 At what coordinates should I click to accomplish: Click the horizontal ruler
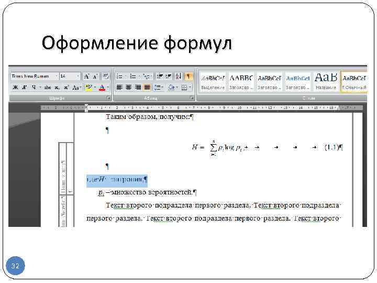pyautogui.click(x=202, y=108)
